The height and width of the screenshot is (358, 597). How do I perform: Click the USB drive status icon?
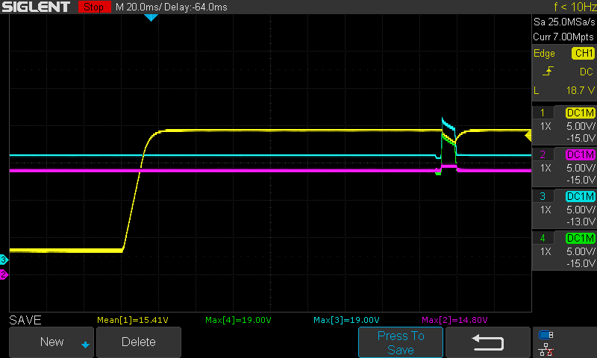(x=546, y=335)
